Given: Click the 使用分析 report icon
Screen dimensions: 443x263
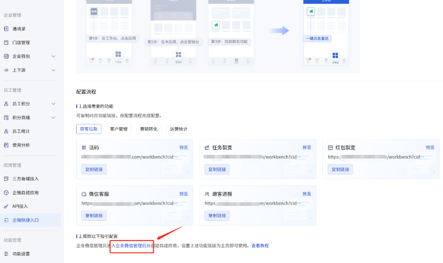Looking at the screenshot, I should 6,145.
